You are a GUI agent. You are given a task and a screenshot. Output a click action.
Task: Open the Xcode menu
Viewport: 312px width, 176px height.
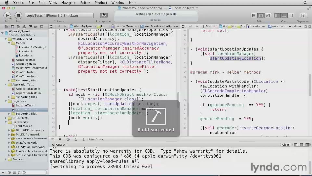click(x=18, y=3)
